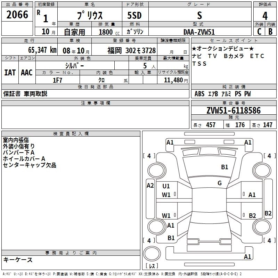Select U1 dent mark on the diagram
Viewport: 278px width, 278px height.
pos(166,186)
